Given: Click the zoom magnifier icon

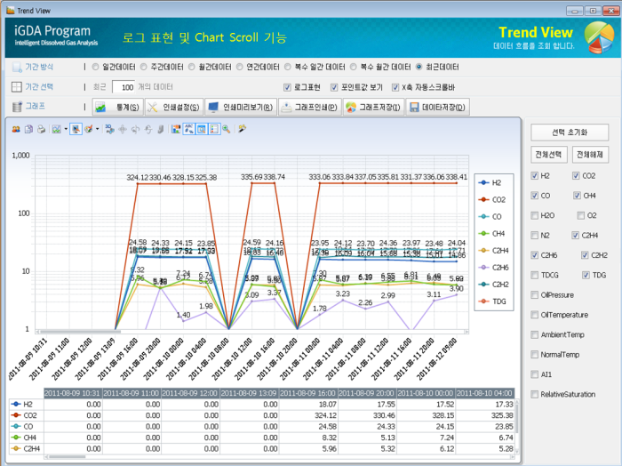Looking at the screenshot, I should [227, 129].
